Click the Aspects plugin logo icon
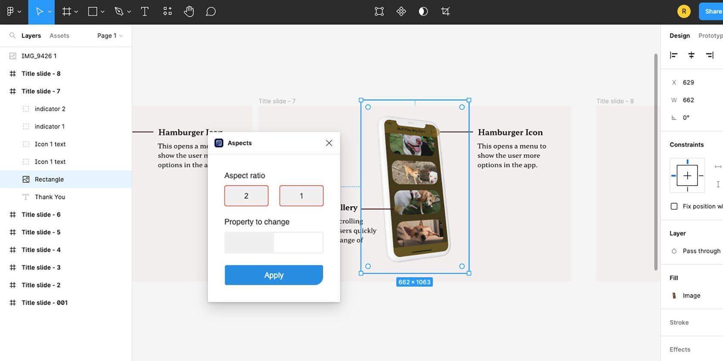 [x=219, y=143]
